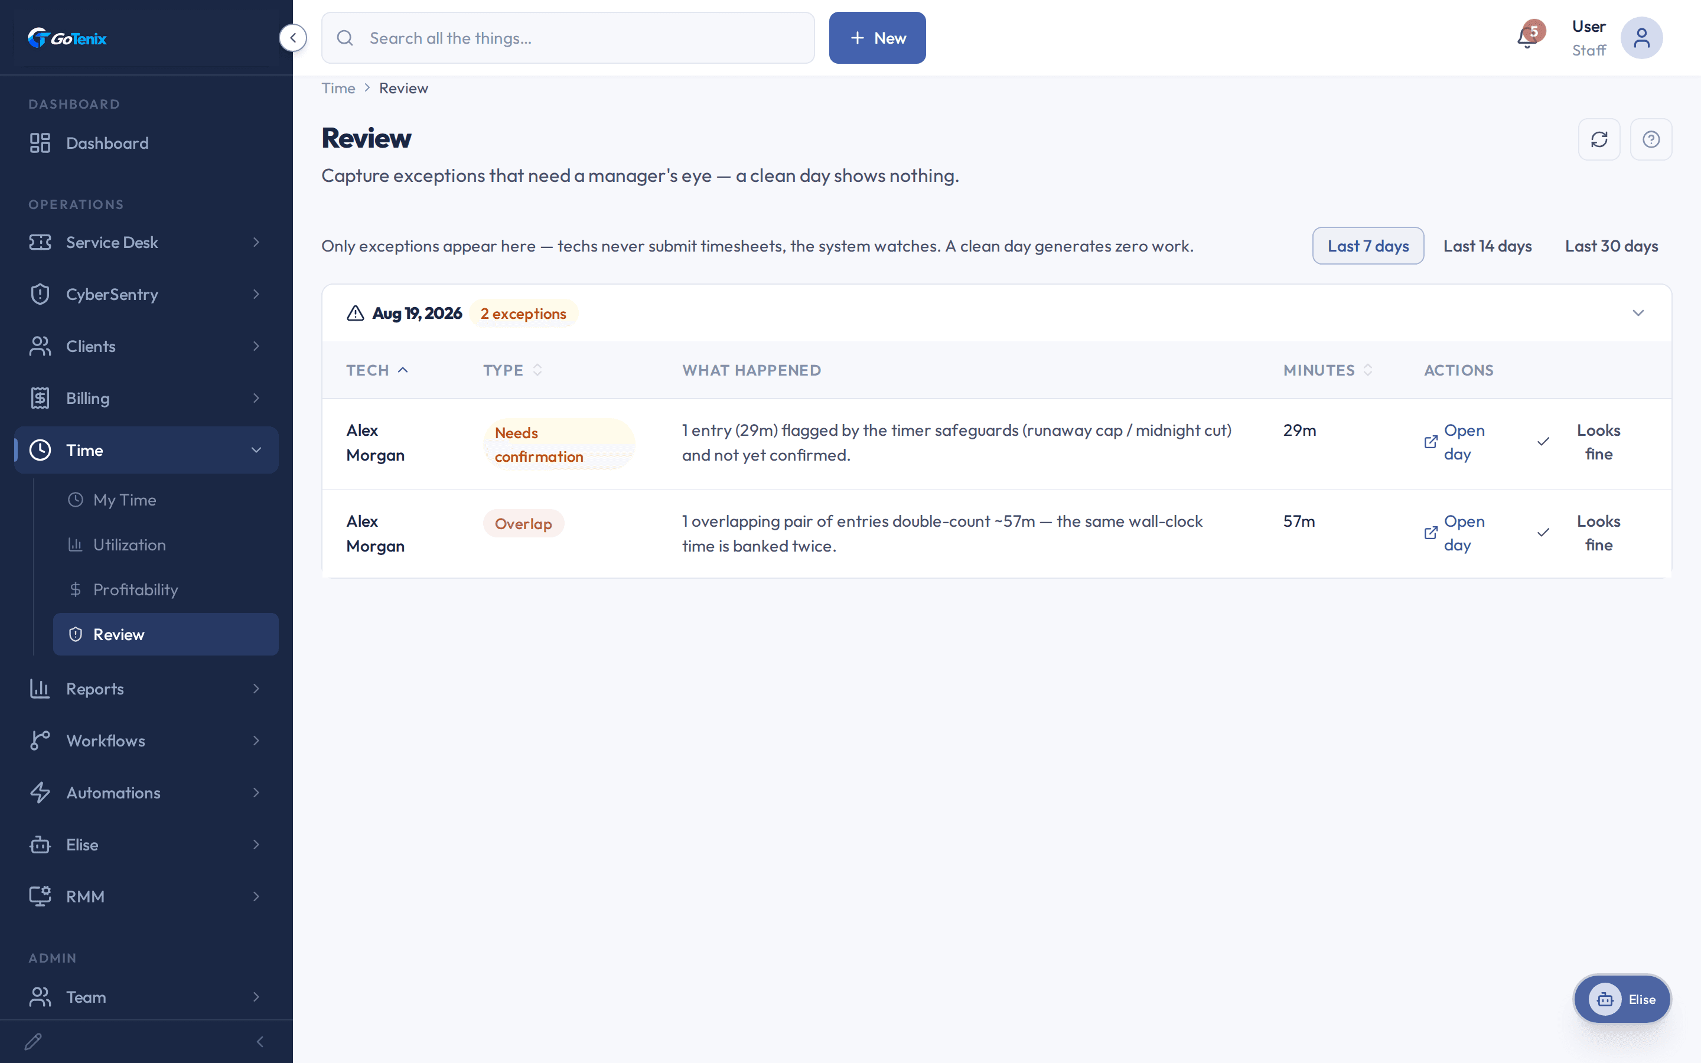Click the New button
The width and height of the screenshot is (1701, 1063).
877,38
